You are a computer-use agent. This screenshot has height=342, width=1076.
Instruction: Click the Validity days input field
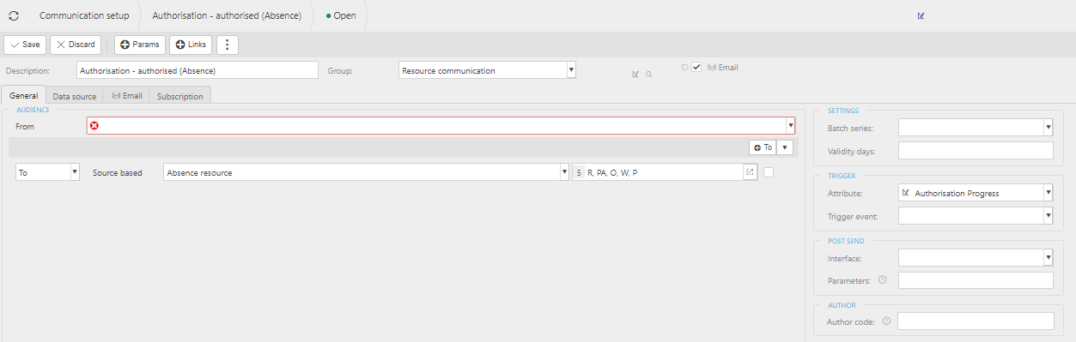976,151
